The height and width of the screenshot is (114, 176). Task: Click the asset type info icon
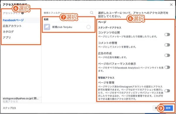pos(23,13)
